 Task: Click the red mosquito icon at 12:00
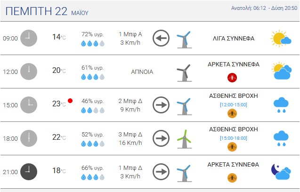tap(232, 78)
